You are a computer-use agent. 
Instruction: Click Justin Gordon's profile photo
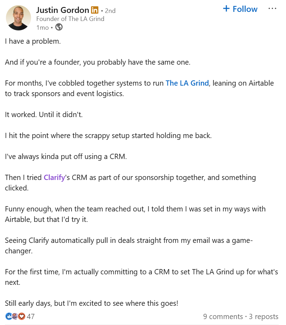pos(18,17)
